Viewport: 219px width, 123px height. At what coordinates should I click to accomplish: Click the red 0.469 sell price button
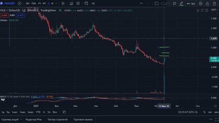[4, 15]
